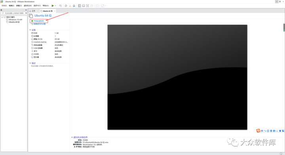Click the green power-on play toolbar icon
Screen dimensions: 285x155
tap(53, 6)
